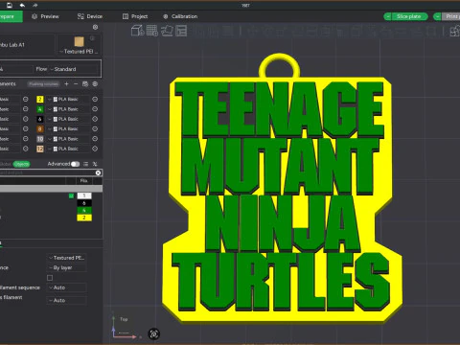The image size is (460, 345).
Task: Redo the last undone action
Action: coord(34,5)
